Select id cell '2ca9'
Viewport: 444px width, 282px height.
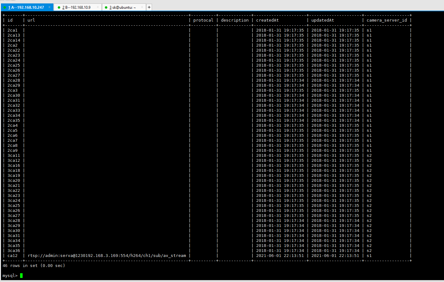pyautogui.click(x=13, y=150)
